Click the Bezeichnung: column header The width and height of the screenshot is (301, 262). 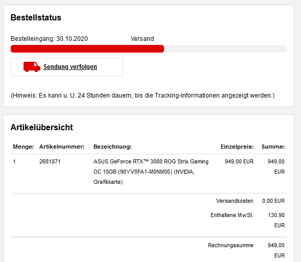(x=112, y=147)
